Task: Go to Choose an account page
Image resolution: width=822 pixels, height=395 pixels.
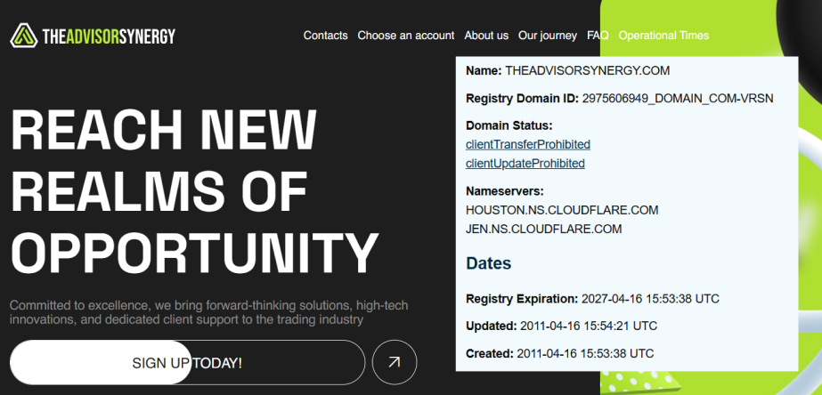Action: (406, 36)
